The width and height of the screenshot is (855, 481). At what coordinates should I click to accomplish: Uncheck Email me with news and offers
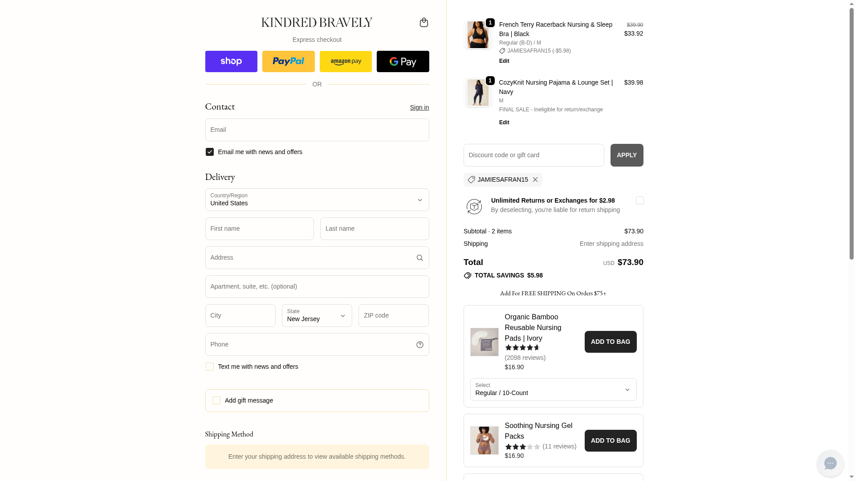click(x=210, y=152)
